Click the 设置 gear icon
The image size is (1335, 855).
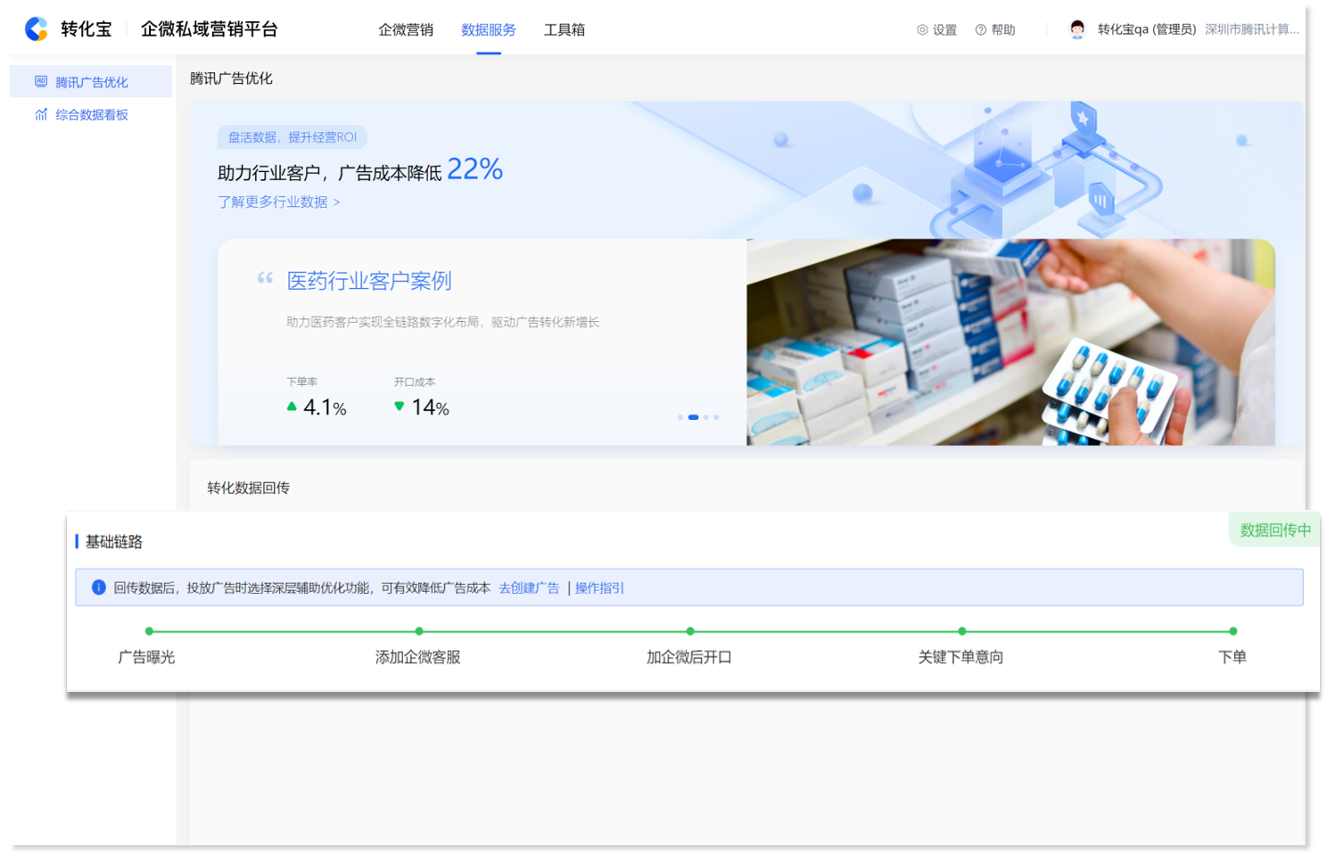pos(922,29)
